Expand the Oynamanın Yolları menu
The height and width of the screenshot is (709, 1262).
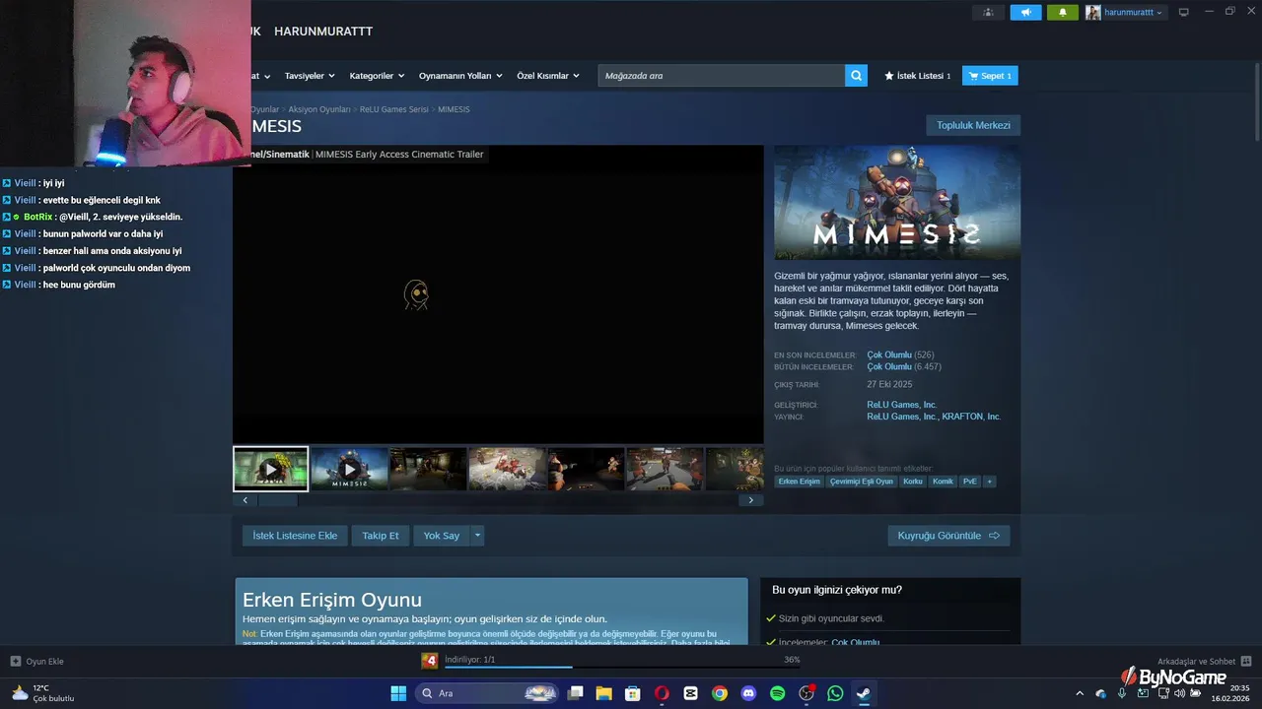click(x=460, y=76)
